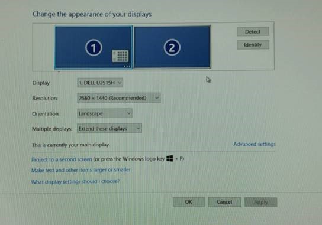This screenshot has height=225, width=322.
Task: Open Project to a second screen link
Action: pyautogui.click(x=62, y=159)
